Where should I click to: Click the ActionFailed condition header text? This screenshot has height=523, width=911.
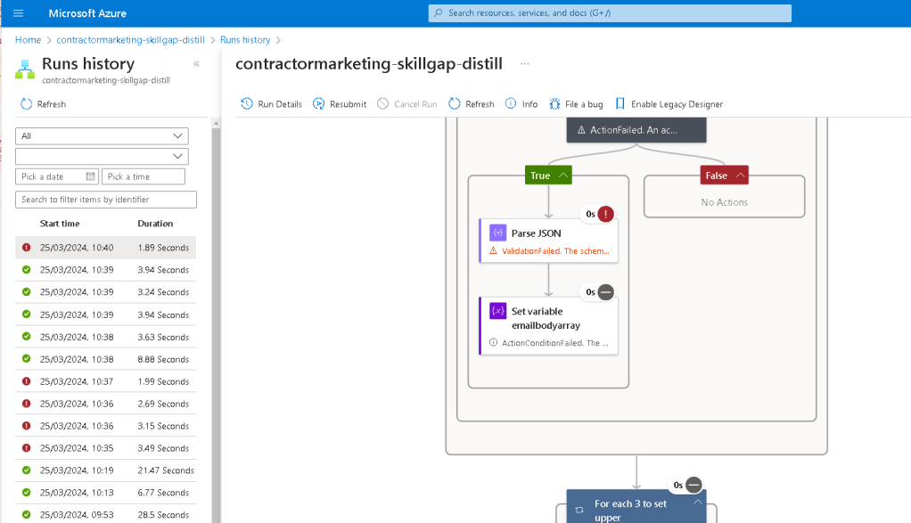coord(633,130)
